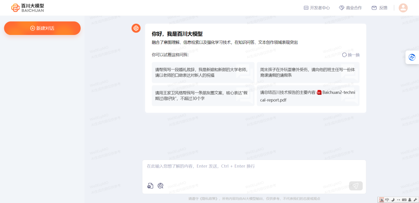
Task: Start a new chat with 新建对话
Action: click(x=42, y=28)
